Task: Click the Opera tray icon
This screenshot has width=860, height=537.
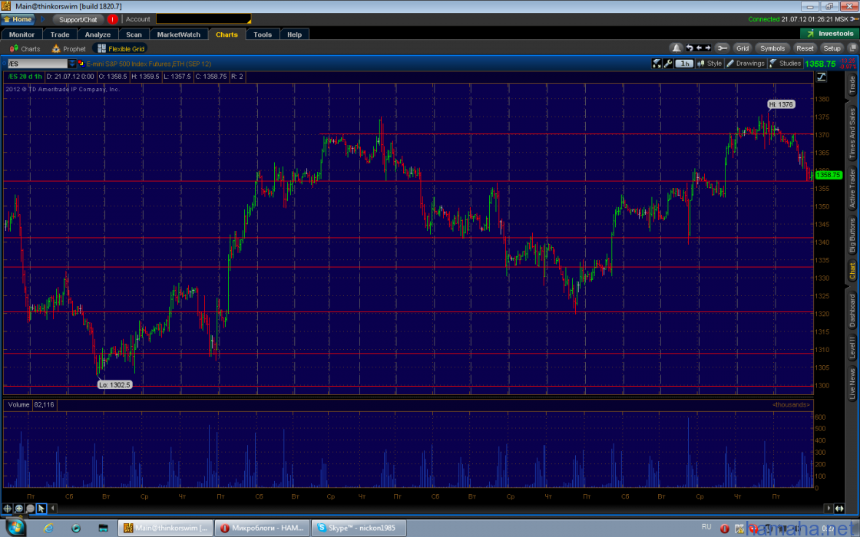Action: (725, 529)
